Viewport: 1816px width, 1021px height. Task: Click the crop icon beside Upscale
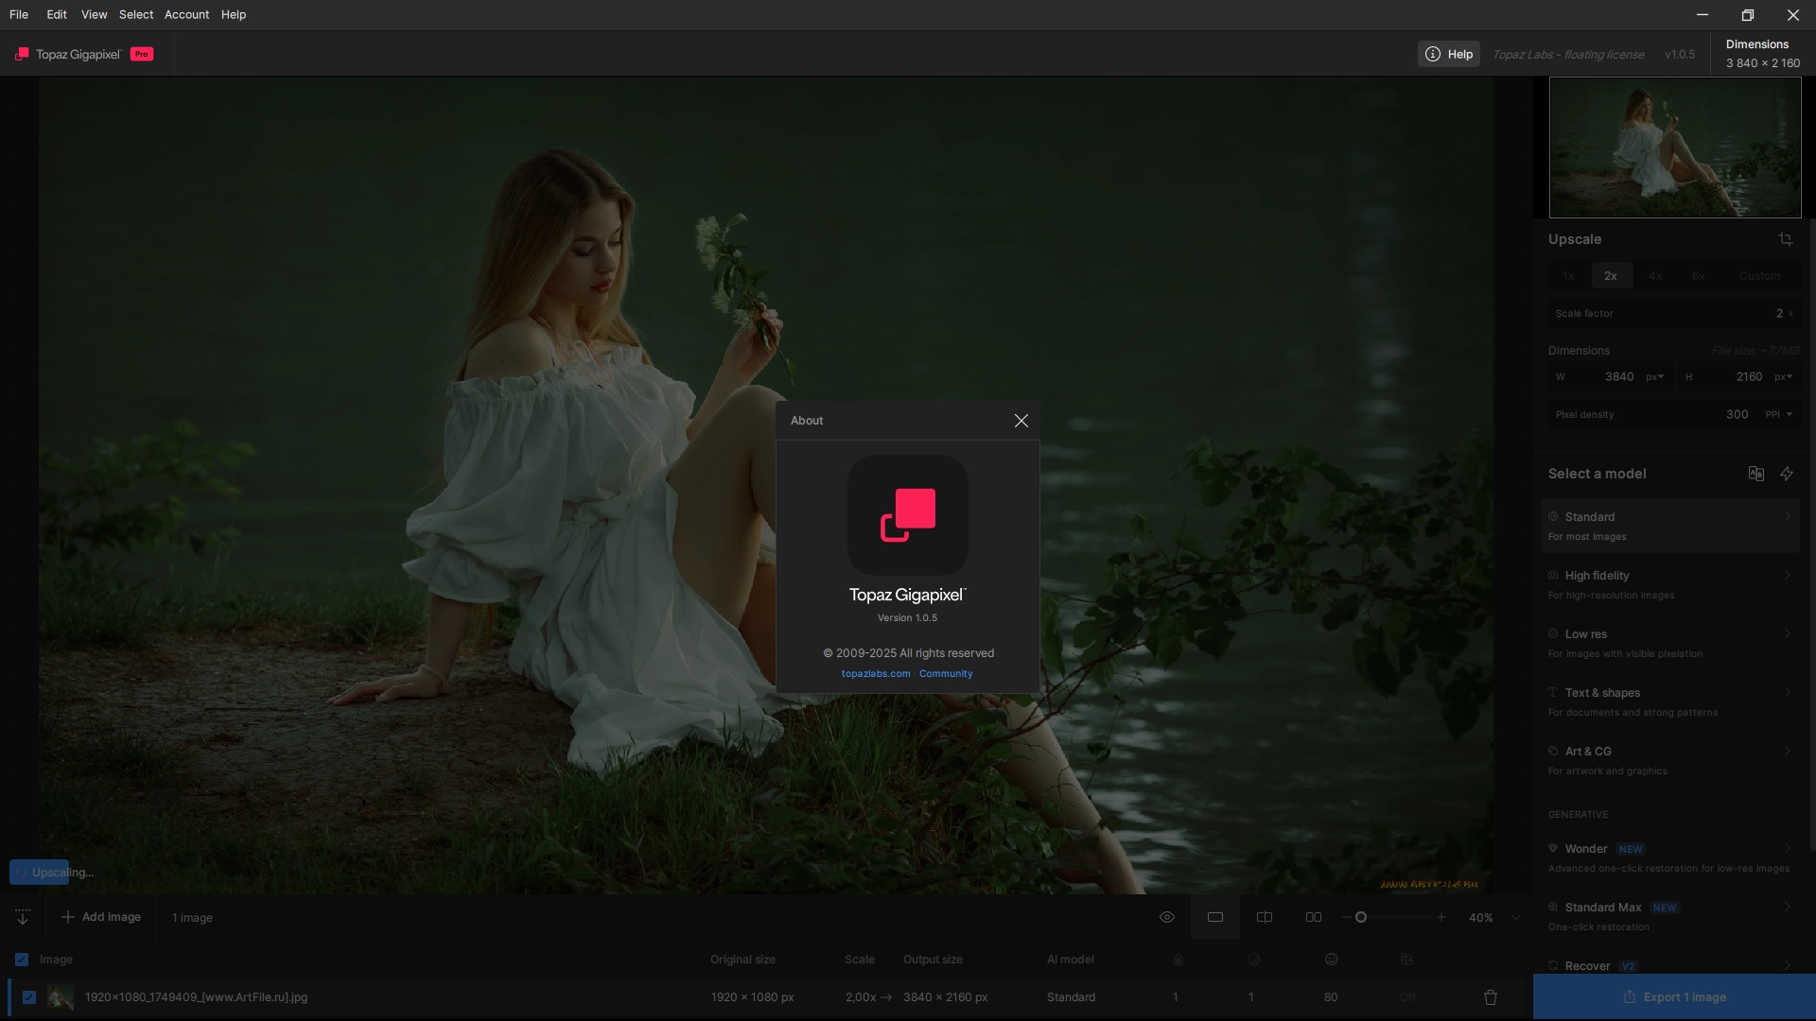[1785, 239]
